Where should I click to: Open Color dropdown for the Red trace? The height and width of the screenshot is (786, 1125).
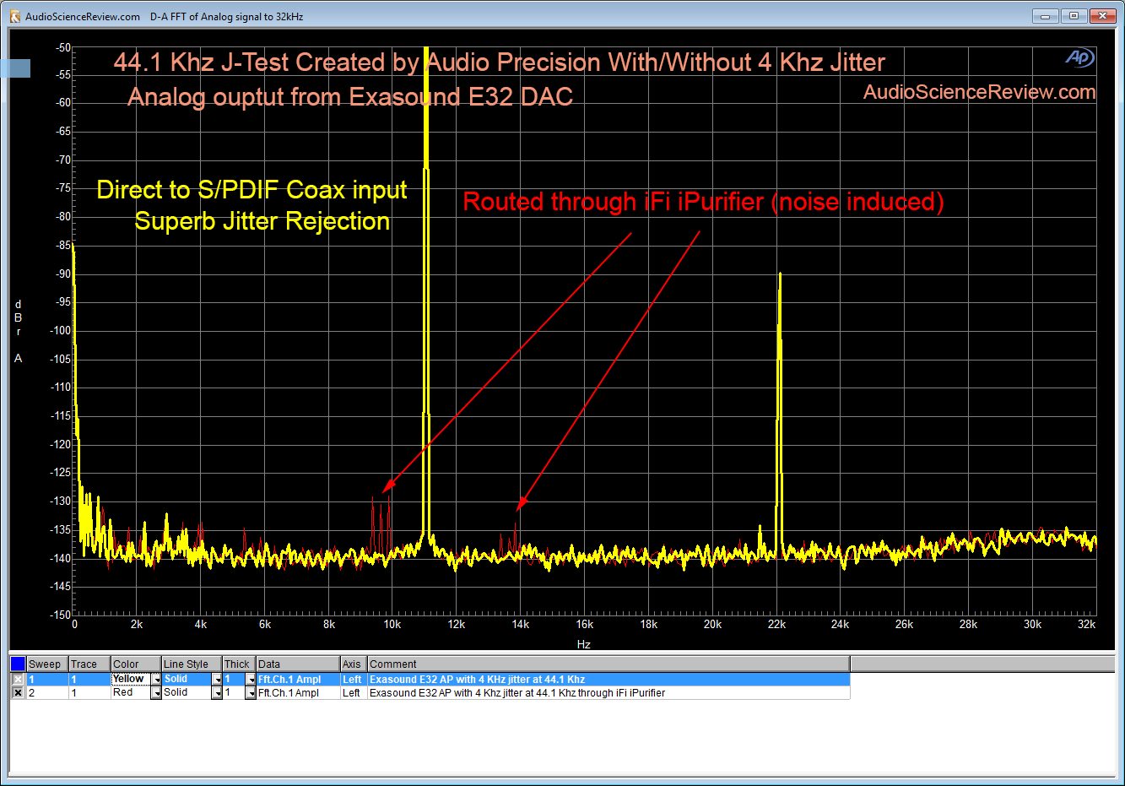tap(156, 693)
